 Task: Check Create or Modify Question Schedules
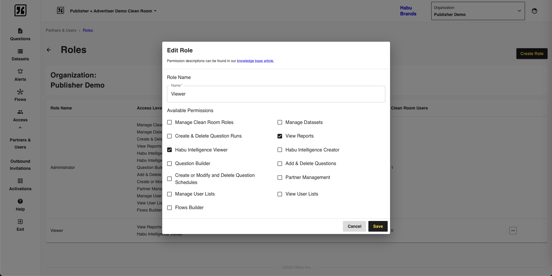tap(169, 179)
